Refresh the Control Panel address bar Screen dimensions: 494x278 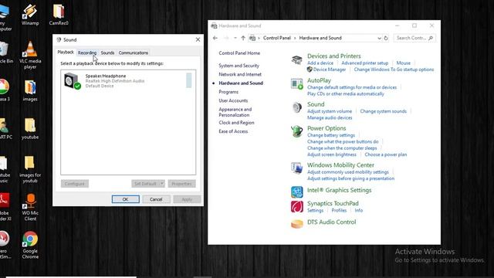tap(386, 38)
